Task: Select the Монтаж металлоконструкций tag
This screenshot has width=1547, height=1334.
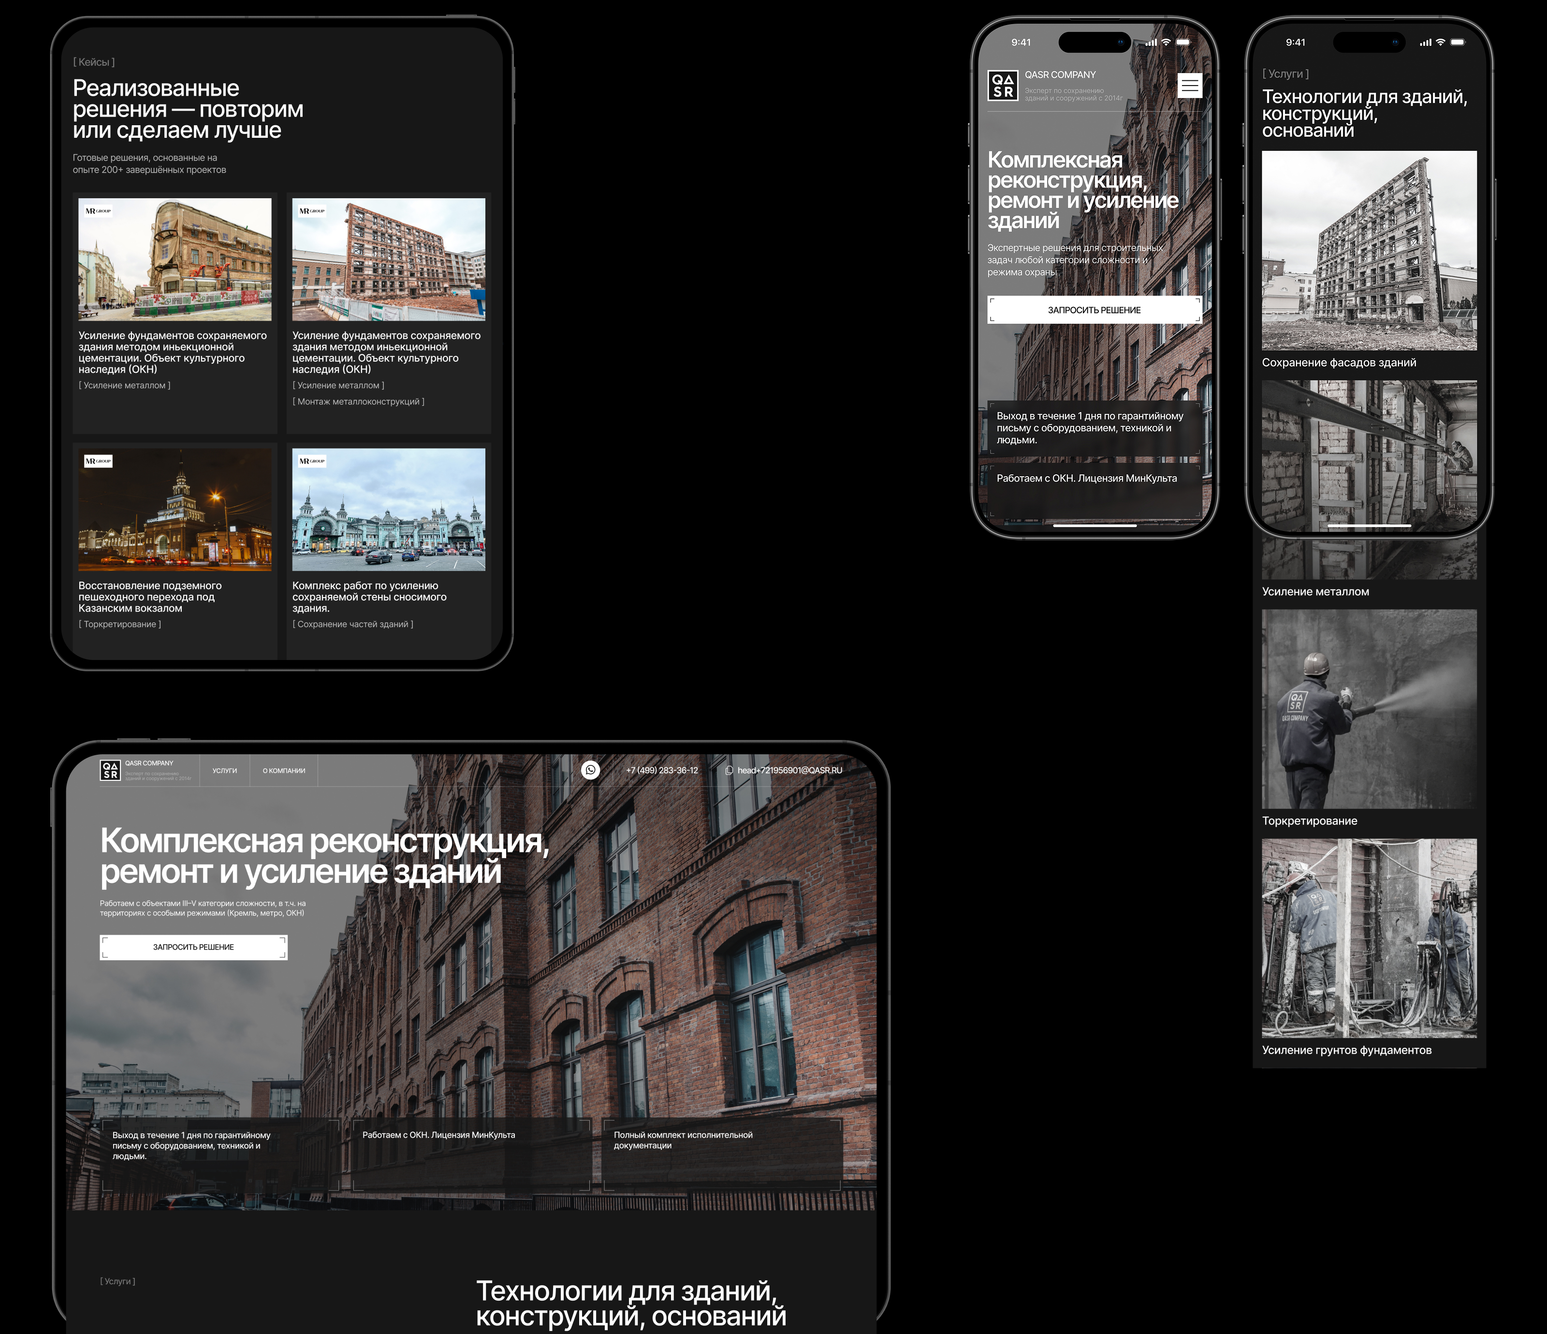Action: coord(358,402)
